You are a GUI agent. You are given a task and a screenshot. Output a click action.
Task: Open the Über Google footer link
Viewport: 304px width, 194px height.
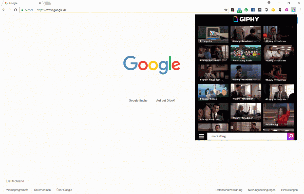[x=64, y=190]
